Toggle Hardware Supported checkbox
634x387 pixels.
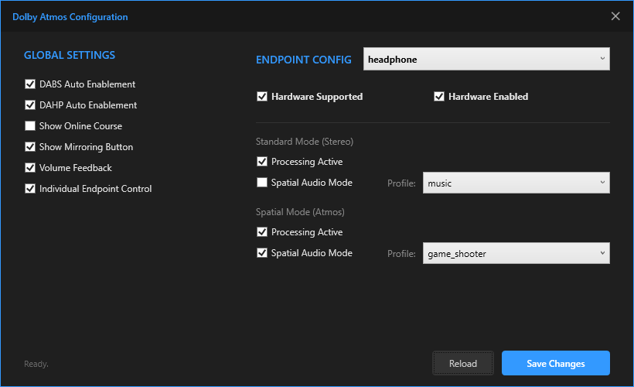click(x=262, y=97)
